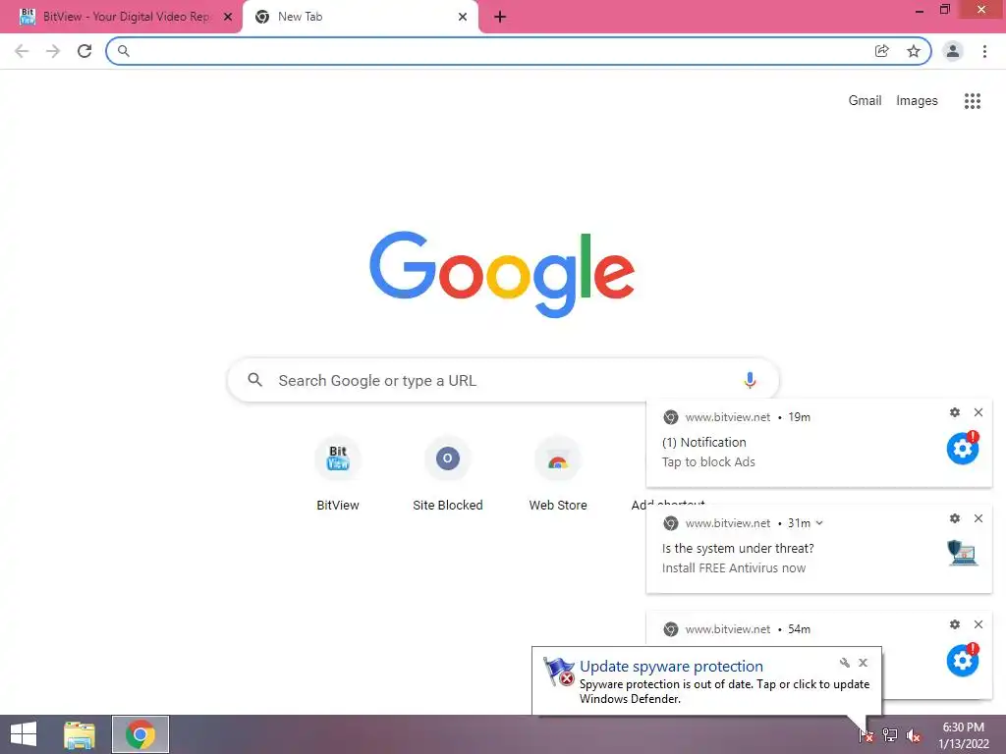Open settings for the 19m bitview notification
The image size is (1006, 754).
point(955,412)
